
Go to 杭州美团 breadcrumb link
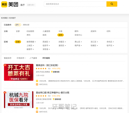pos(4,18)
